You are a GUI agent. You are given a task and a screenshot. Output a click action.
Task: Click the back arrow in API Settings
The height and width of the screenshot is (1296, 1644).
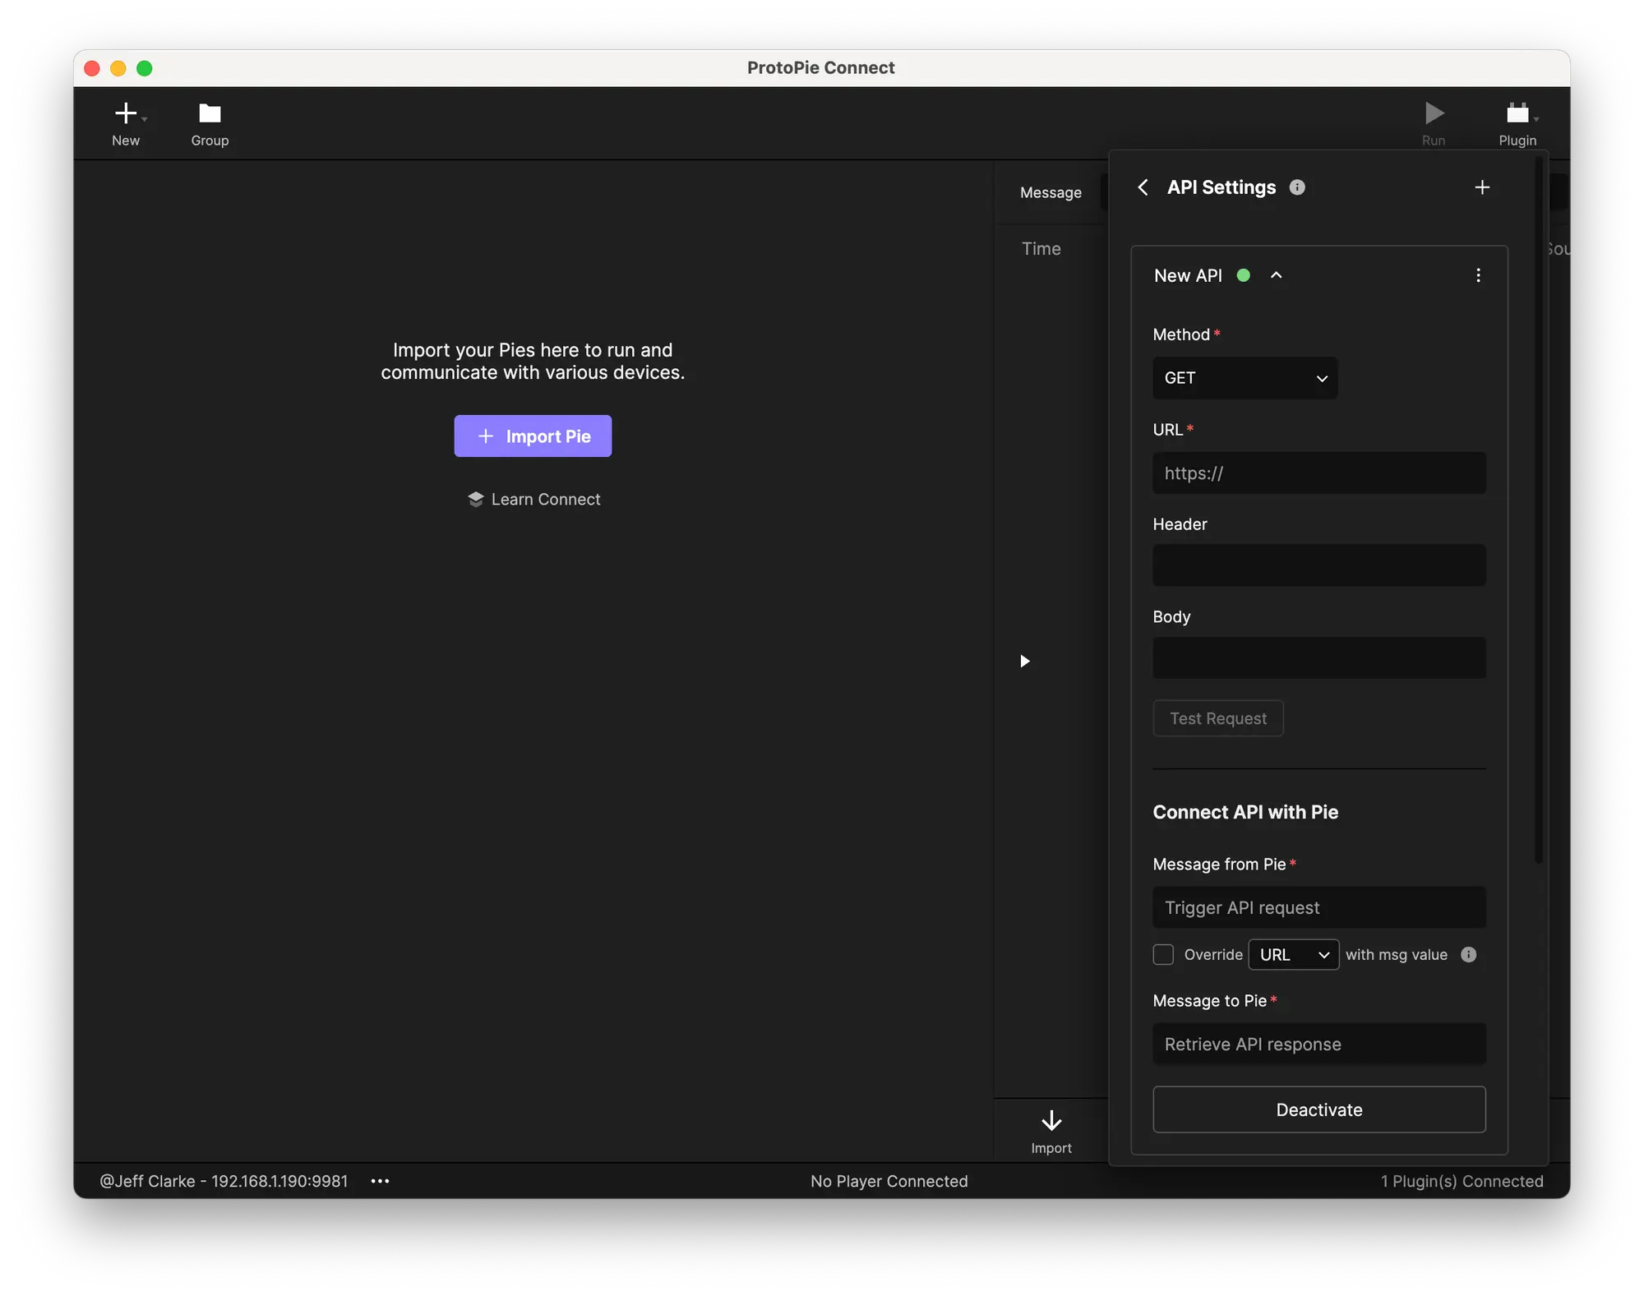[1143, 187]
